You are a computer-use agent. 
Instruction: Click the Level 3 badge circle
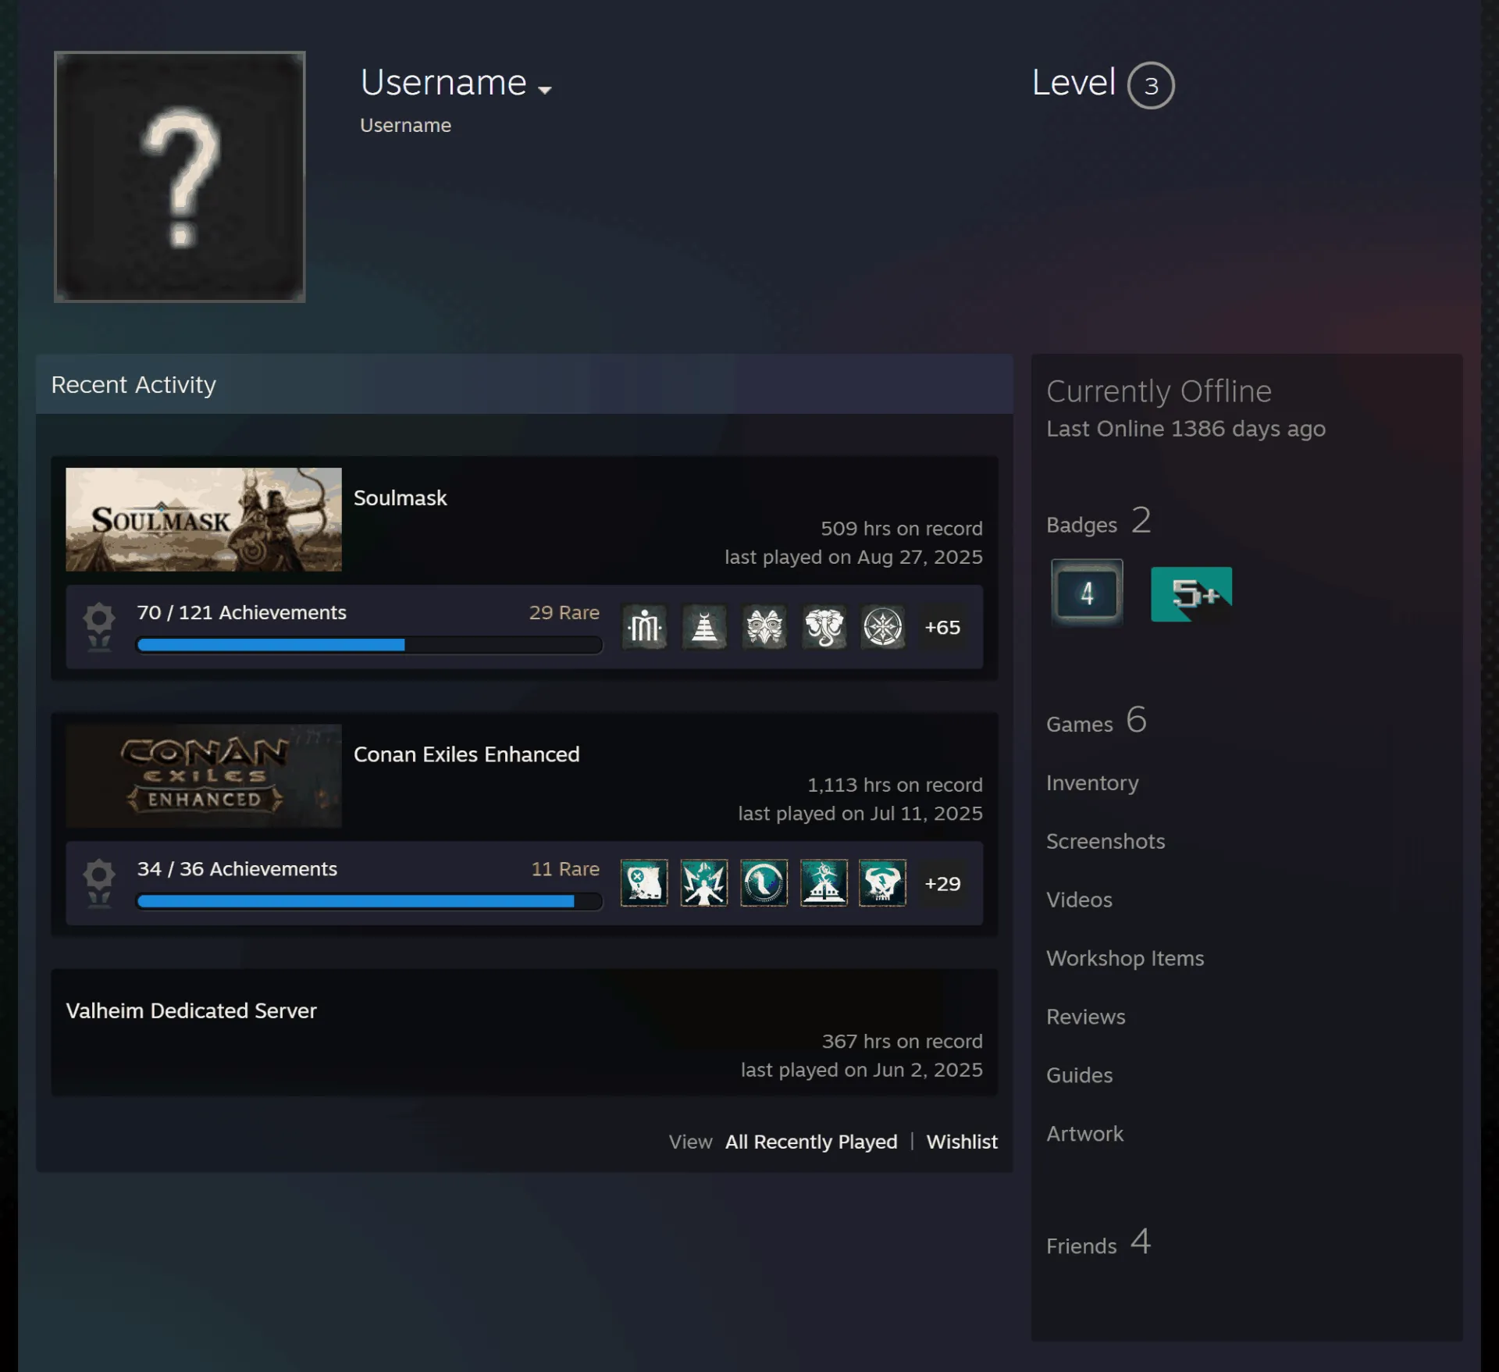(x=1151, y=85)
